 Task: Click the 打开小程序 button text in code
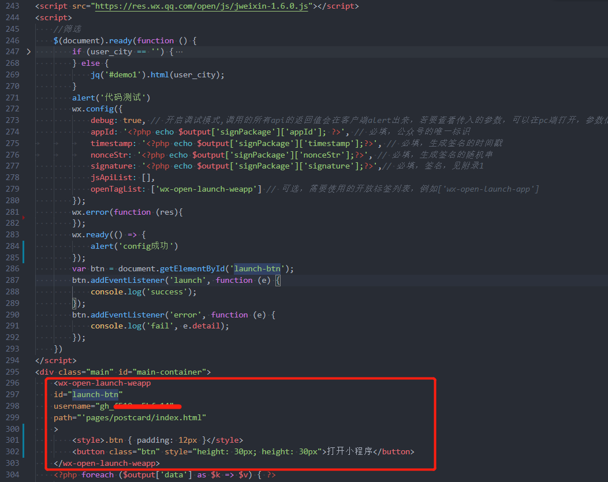pos(350,451)
